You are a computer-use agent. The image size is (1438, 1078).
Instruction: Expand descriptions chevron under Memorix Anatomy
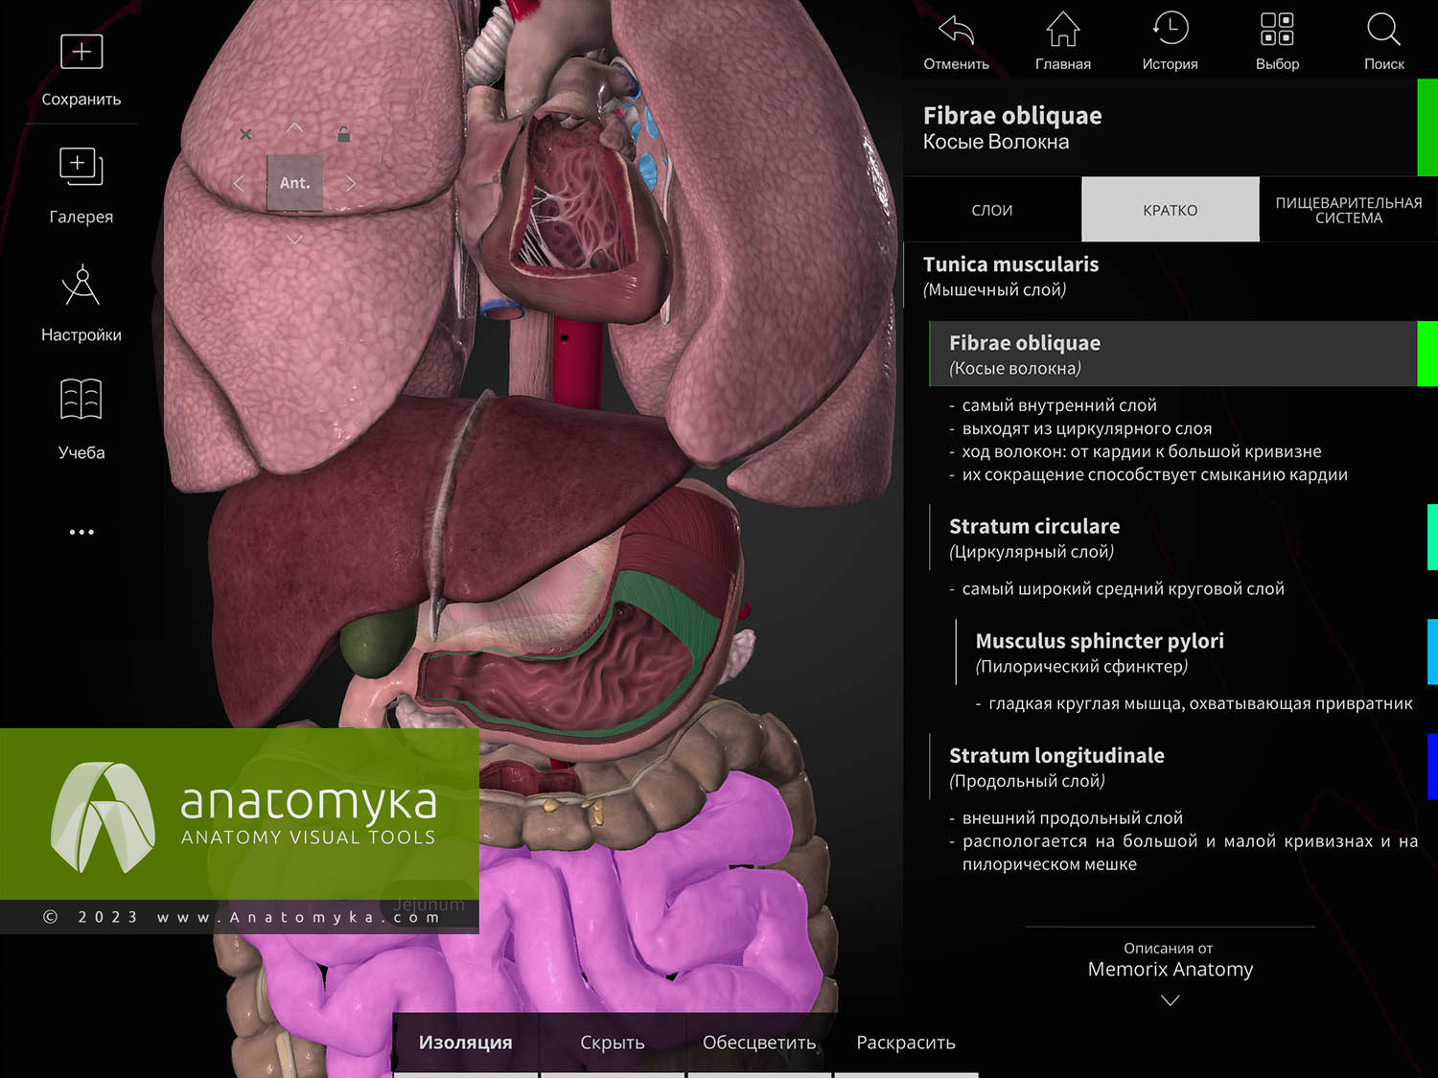coord(1171,1000)
